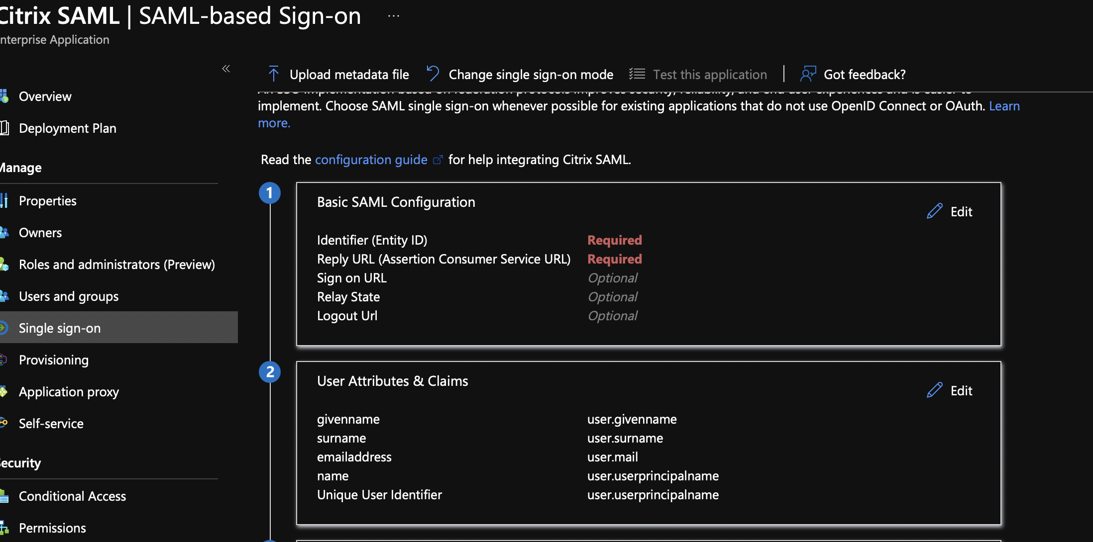1093x542 pixels.
Task: Click the Test this application list icon
Action: pyautogui.click(x=637, y=74)
